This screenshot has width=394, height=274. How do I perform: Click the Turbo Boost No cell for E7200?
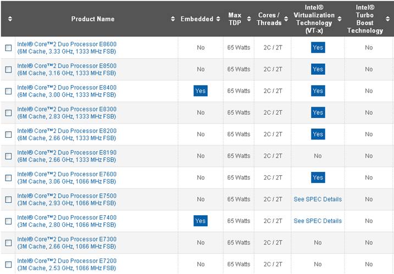pyautogui.click(x=369, y=264)
